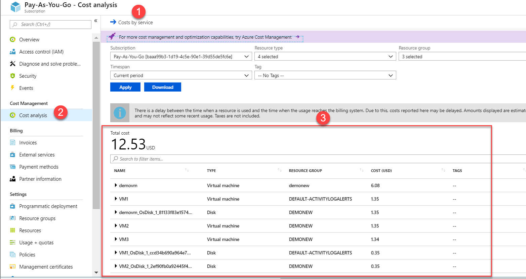Click the Diagnose and solve problems wrench icon
The image size is (526, 279).
[13, 64]
